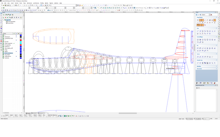Select first double line tool
220x137 pixels.
(198, 63)
